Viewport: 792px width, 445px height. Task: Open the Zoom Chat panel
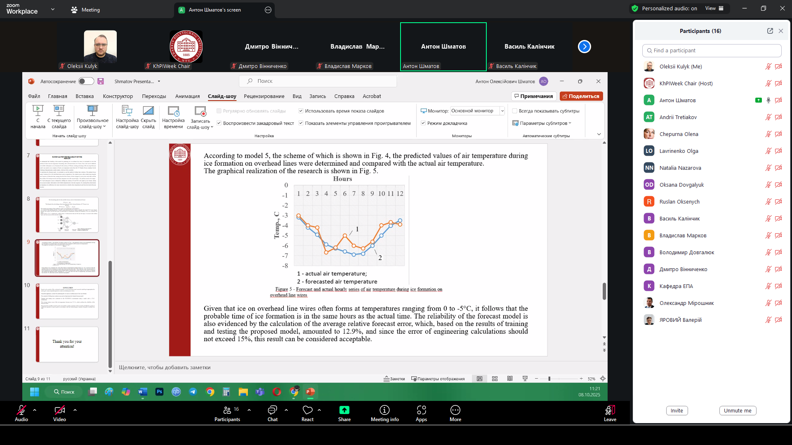(x=272, y=410)
